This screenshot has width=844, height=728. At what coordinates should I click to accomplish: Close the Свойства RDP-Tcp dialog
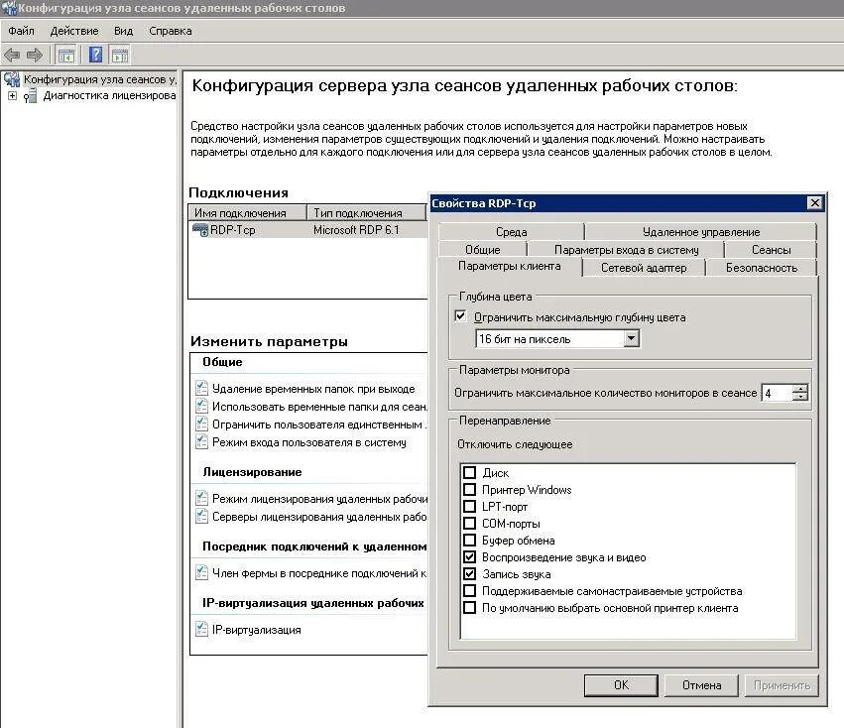815,202
